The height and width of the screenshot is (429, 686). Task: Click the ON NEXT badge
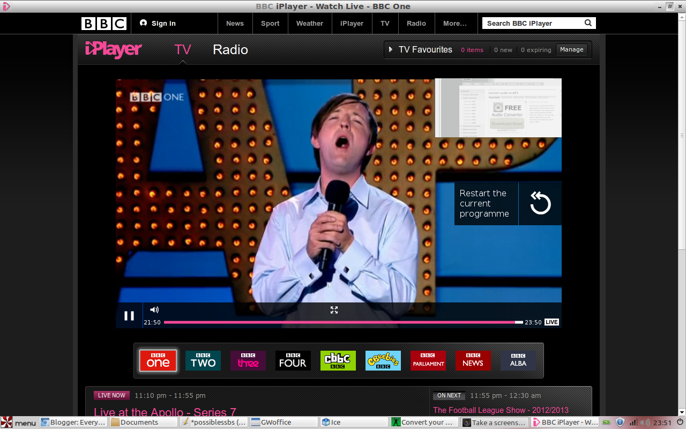point(449,395)
